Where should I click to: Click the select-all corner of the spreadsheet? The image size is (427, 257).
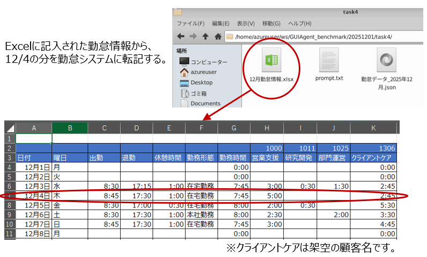[10, 128]
